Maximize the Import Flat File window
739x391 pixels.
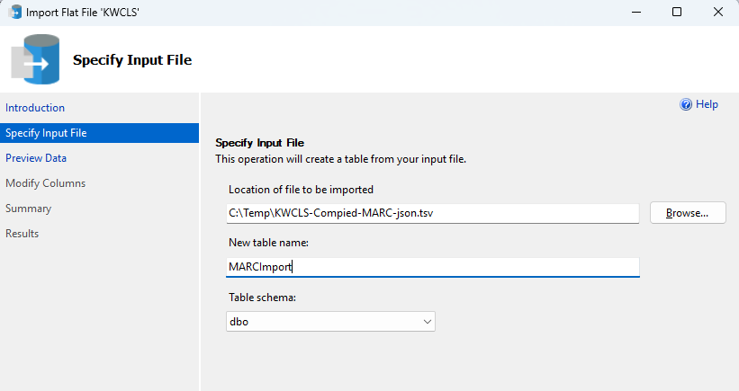point(677,12)
